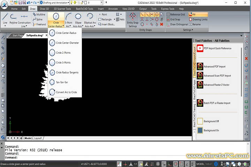Image resolution: width=251 pixels, height=167 pixels.
Task: Open PDF Import Quick Reference video
Action: (214, 48)
